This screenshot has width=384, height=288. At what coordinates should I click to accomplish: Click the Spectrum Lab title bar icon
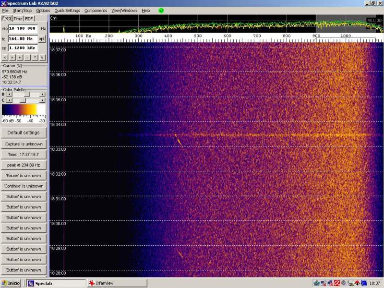pyautogui.click(x=4, y=3)
